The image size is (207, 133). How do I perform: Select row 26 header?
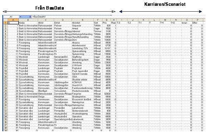[5, 94]
